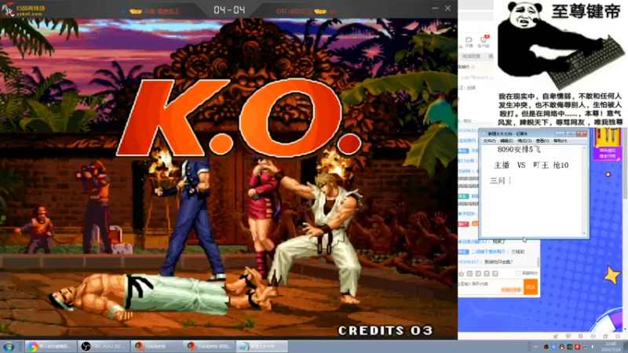The image size is (628, 353).
Task: Click the game platform logo in title bar
Action: point(24,9)
